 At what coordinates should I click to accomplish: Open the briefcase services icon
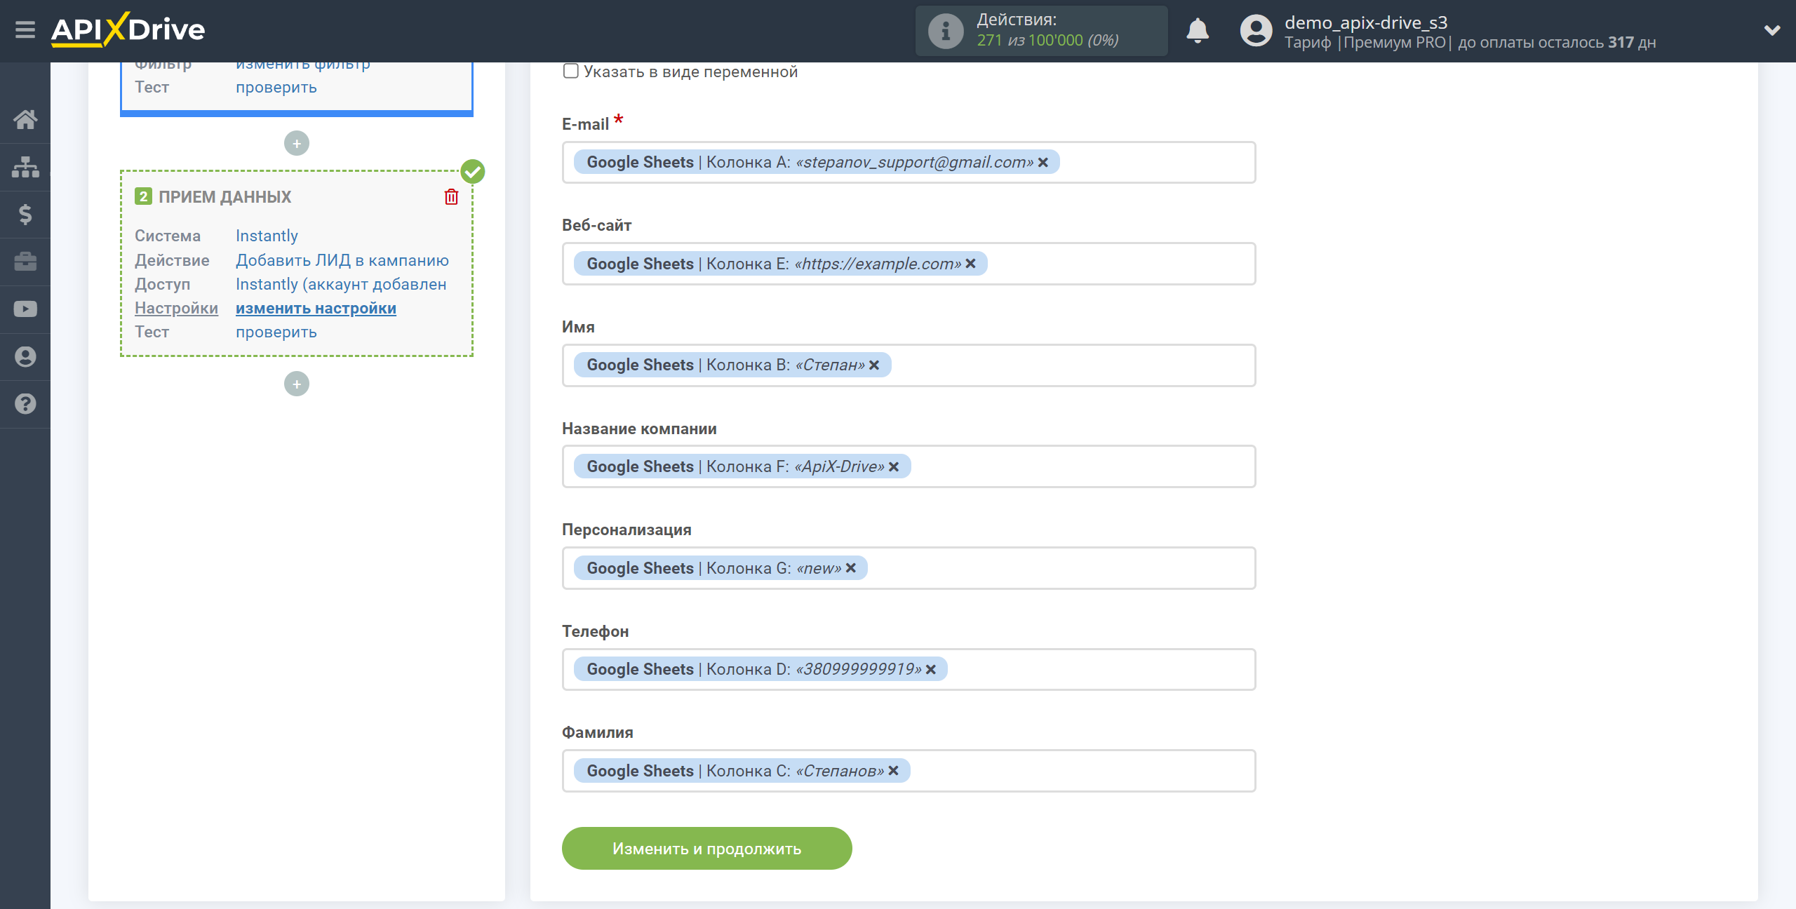[x=25, y=262]
